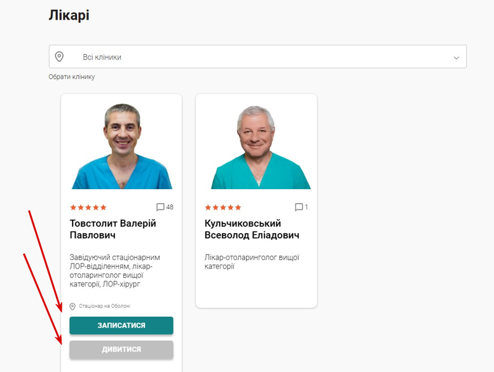Viewport: 494px width, 372px height.
Task: Click the pin icon next to Стаціонар на Оболоні
Action: coord(72,306)
